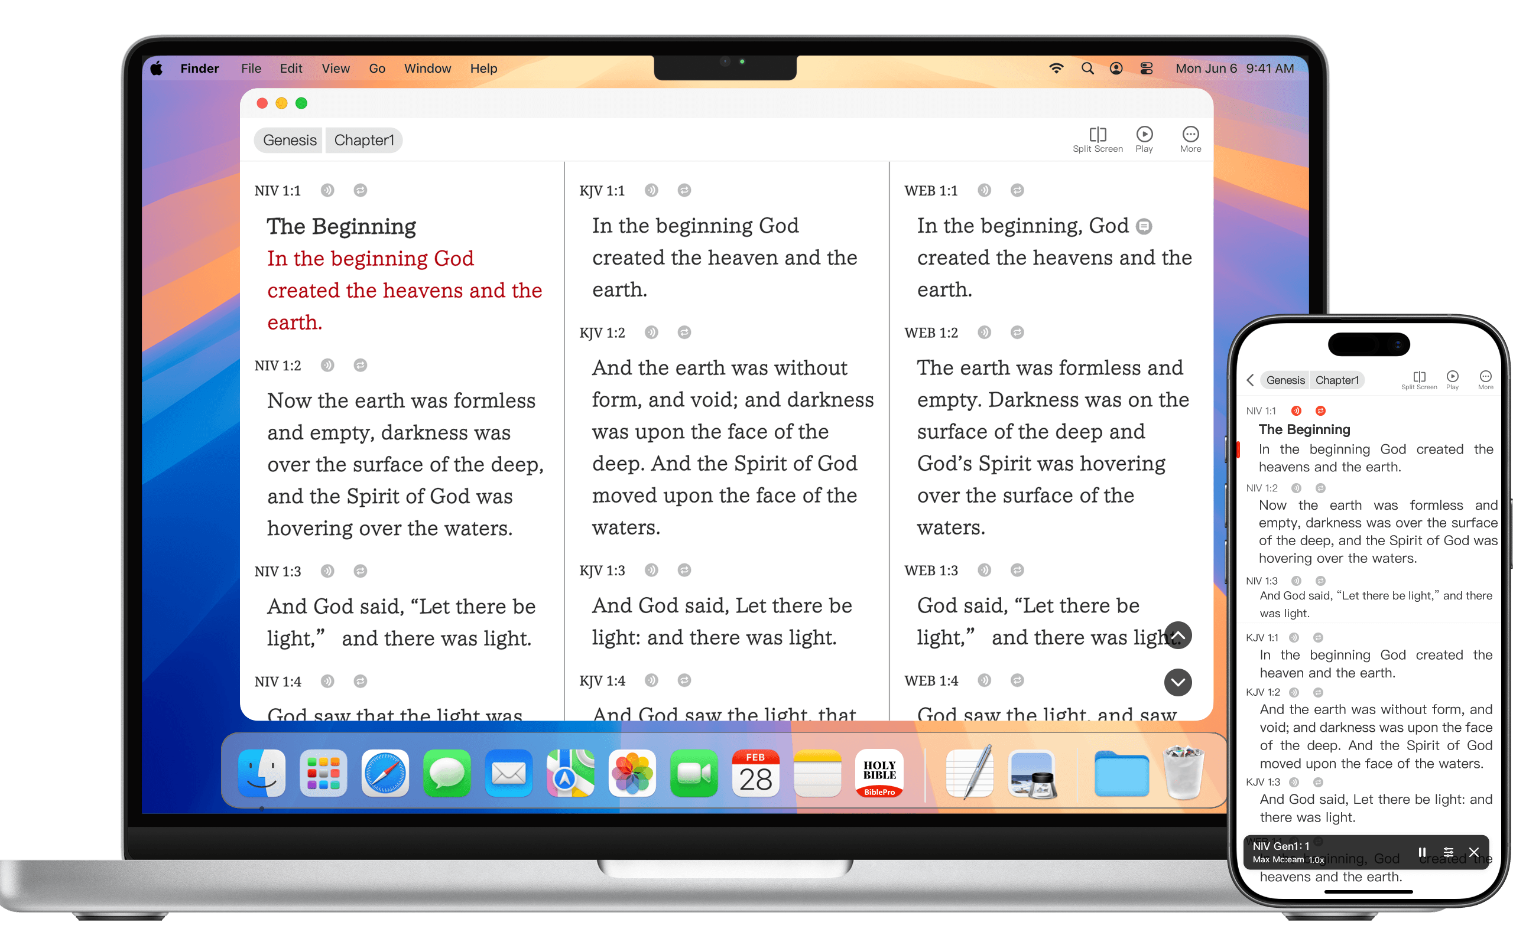Play audio for NIV 1:1 on the Mac
1513x945 pixels.
pos(327,190)
